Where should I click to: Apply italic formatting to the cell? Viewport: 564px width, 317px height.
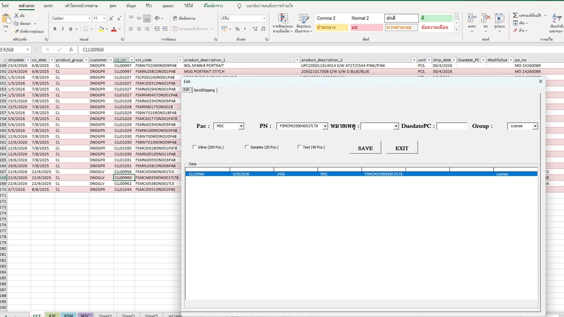pyautogui.click(x=63, y=29)
